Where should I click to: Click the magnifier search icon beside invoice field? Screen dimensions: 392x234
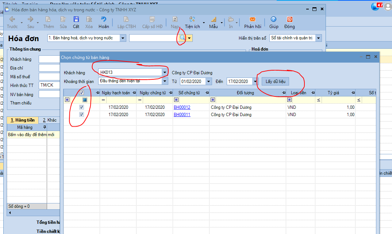pos(182,38)
